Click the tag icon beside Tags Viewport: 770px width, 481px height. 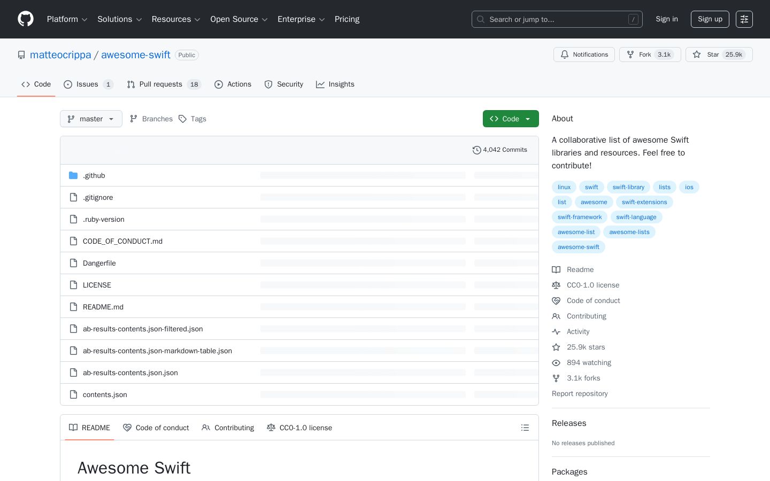tap(182, 119)
